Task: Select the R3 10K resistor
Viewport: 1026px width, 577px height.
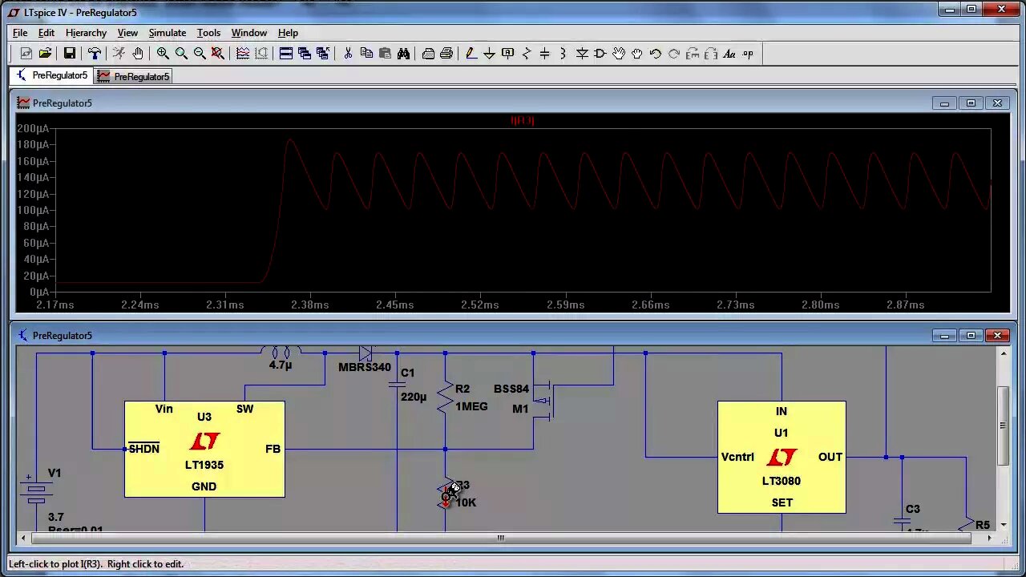Action: pos(446,494)
